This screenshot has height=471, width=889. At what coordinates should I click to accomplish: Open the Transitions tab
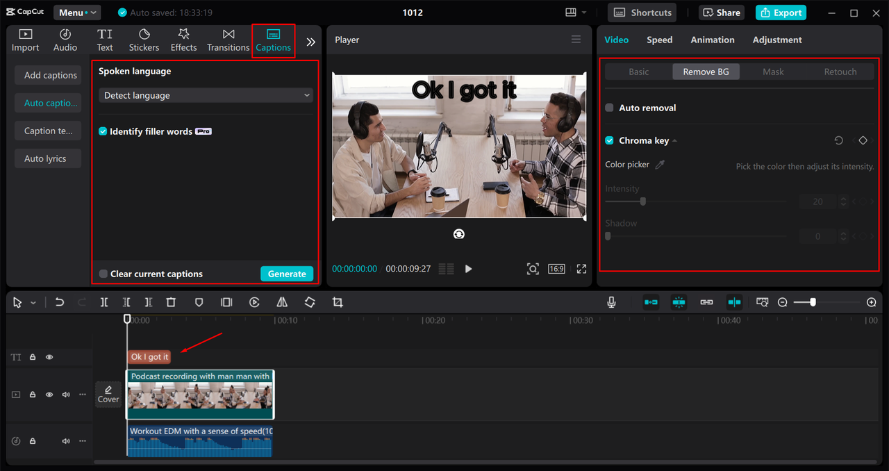point(228,40)
